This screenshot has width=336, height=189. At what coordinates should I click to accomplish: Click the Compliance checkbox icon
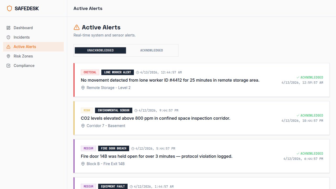(x=8, y=66)
